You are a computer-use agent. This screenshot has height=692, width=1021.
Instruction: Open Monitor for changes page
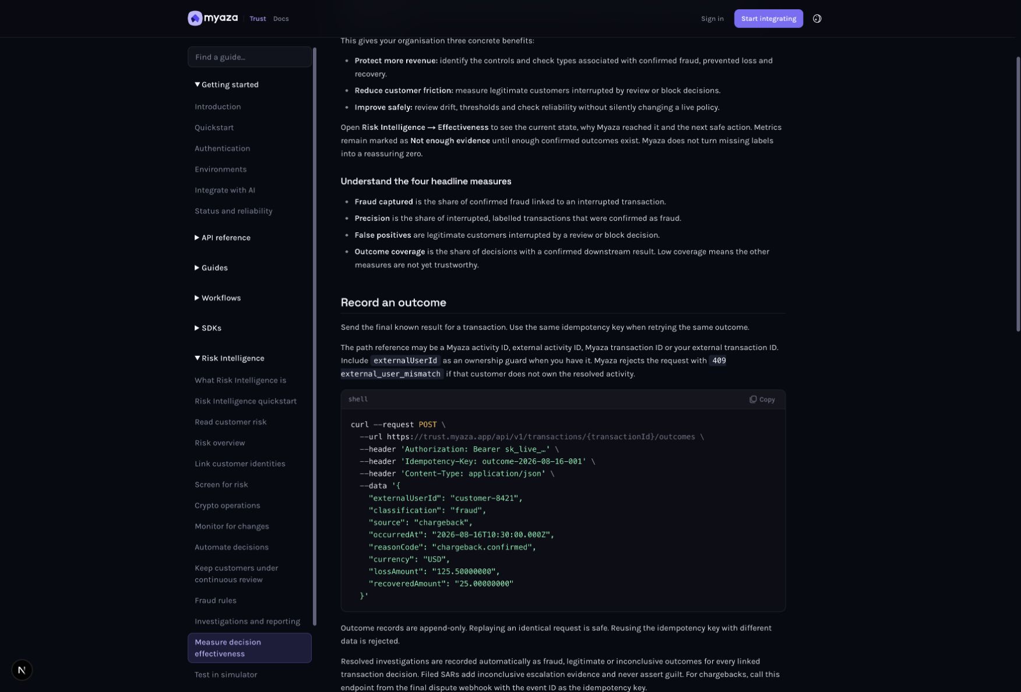click(x=231, y=527)
